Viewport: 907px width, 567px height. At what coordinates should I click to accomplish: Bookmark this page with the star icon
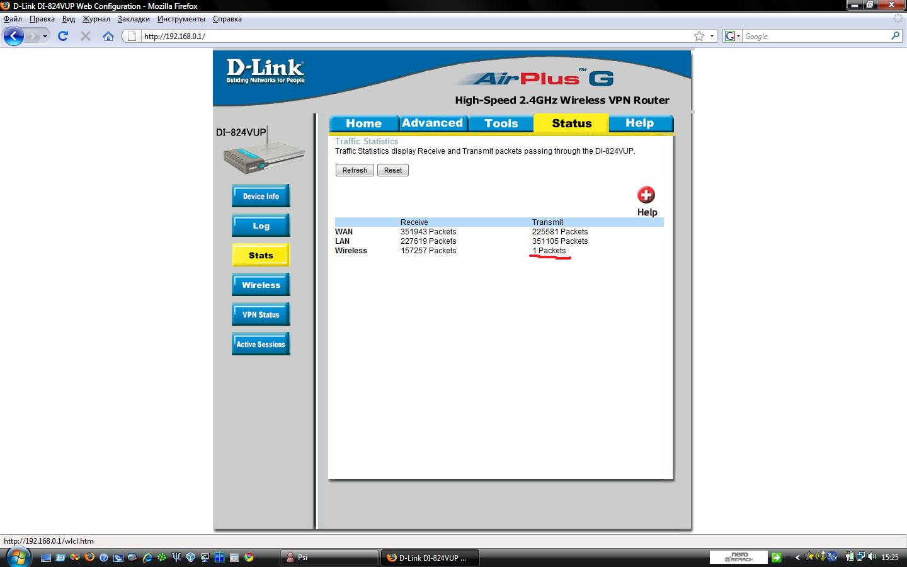pos(699,36)
